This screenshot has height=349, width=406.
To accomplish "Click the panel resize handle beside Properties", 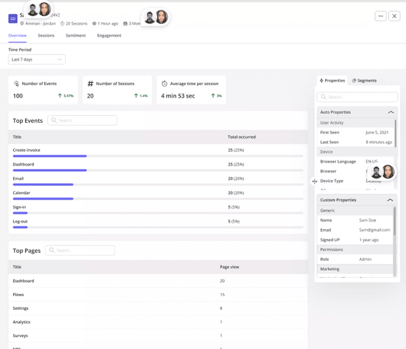I will pyautogui.click(x=315, y=181).
